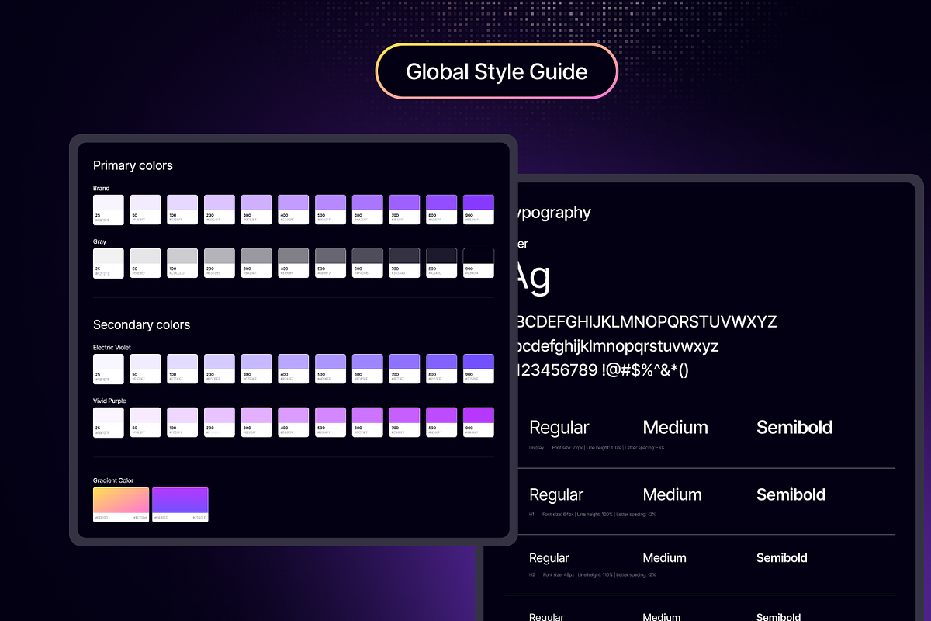931x621 pixels.
Task: Choose the Gray 200 color swatch
Action: point(220,263)
